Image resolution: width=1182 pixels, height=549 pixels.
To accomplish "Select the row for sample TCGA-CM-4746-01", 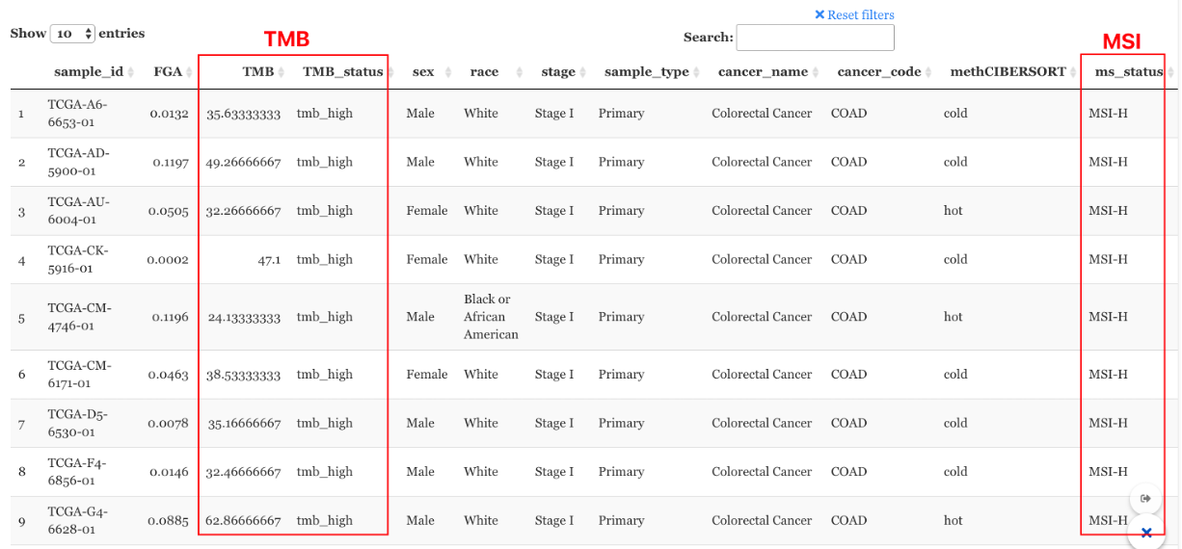I will point(79,317).
